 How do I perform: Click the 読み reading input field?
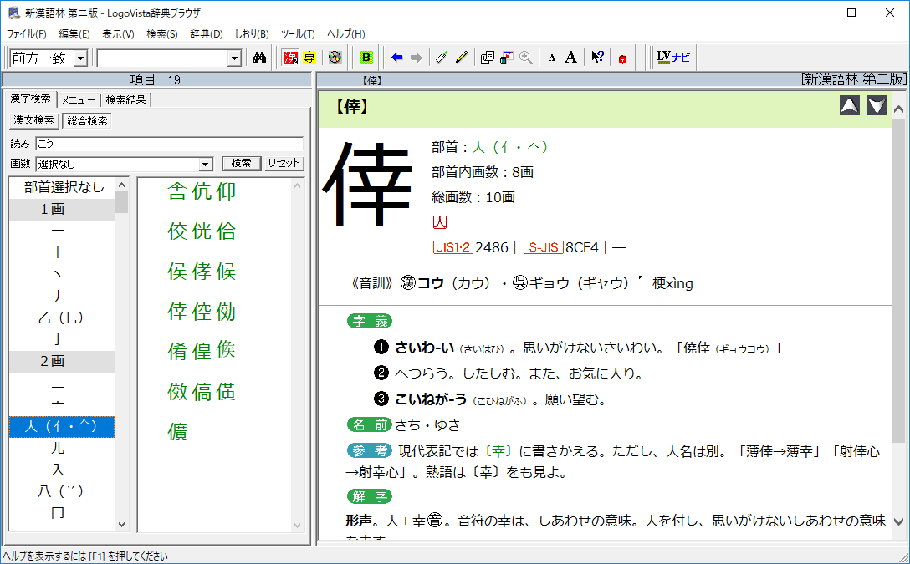[x=169, y=144]
